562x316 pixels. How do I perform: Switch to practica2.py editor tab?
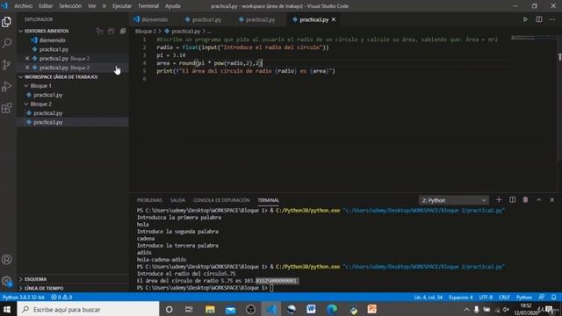tap(257, 19)
